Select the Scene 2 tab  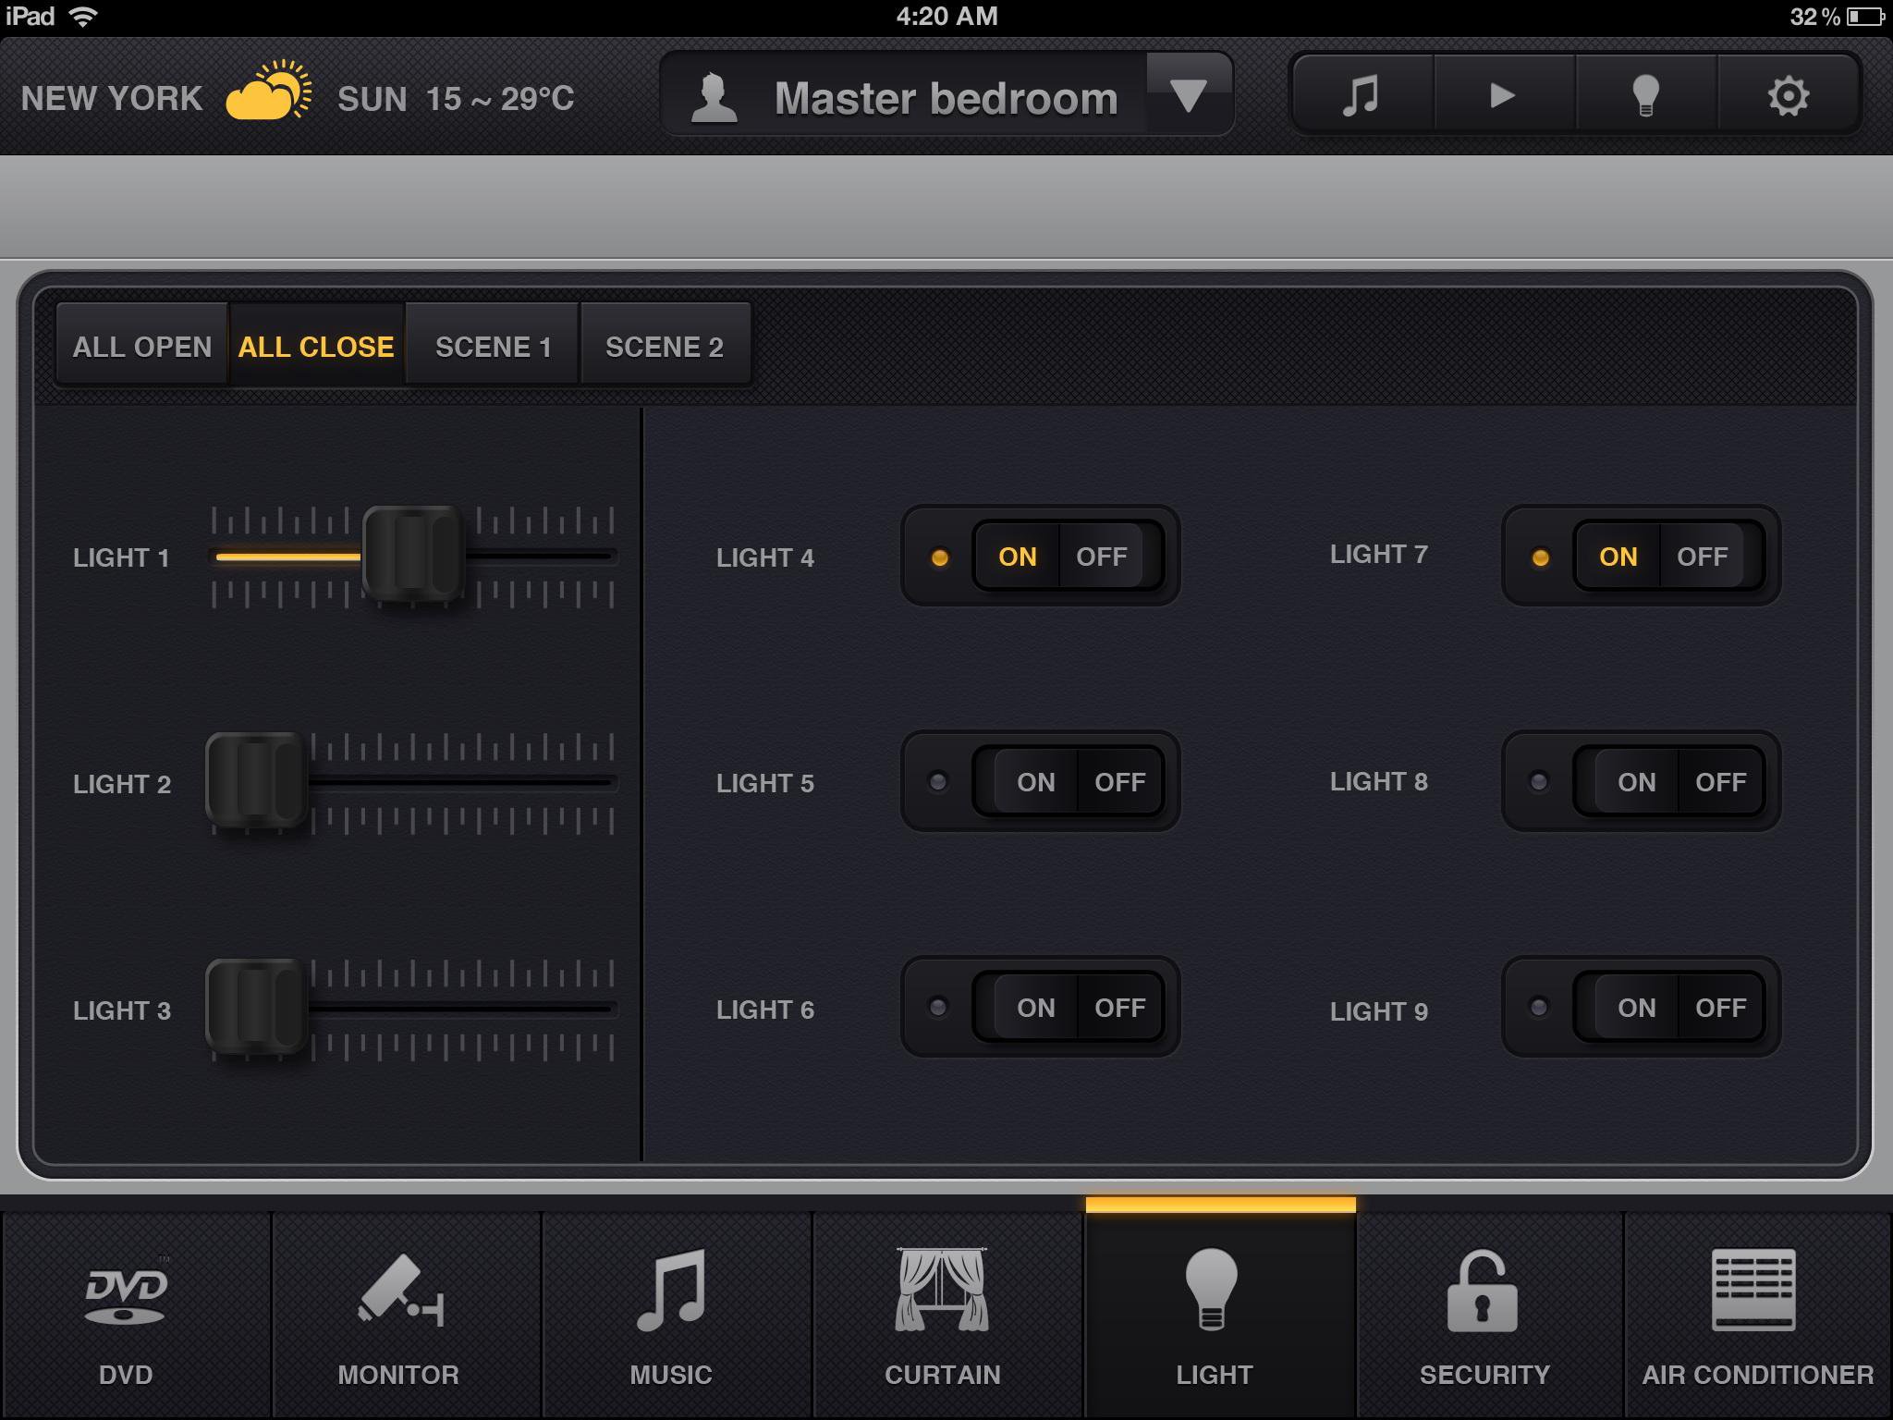664,347
